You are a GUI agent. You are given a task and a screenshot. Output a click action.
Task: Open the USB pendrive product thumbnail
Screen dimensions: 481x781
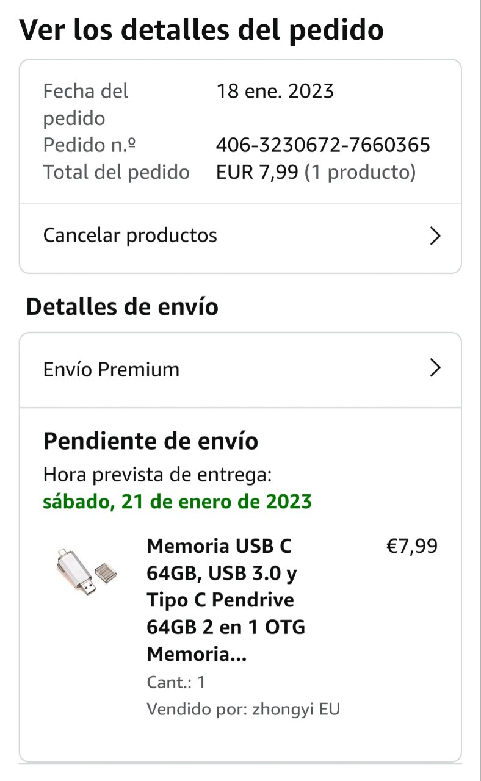pos(84,571)
